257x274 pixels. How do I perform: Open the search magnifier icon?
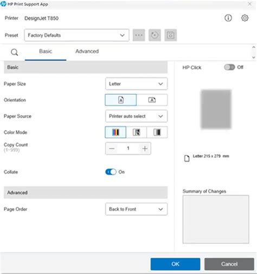(x=14, y=53)
